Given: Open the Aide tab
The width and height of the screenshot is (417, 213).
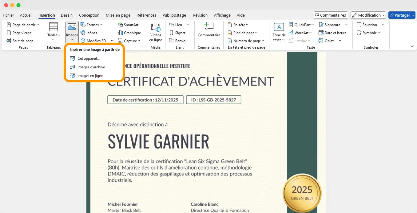Looking at the screenshot, I should tap(241, 15).
